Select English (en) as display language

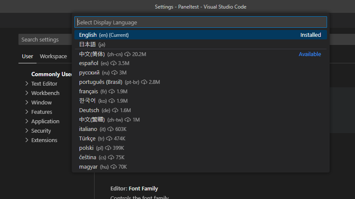coord(201,35)
